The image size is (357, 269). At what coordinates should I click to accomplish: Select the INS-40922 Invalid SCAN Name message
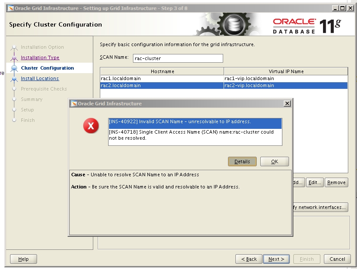[x=195, y=124]
